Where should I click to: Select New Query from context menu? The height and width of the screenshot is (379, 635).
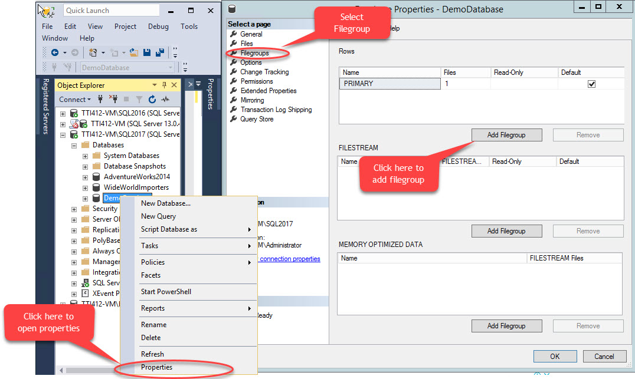[x=158, y=216]
